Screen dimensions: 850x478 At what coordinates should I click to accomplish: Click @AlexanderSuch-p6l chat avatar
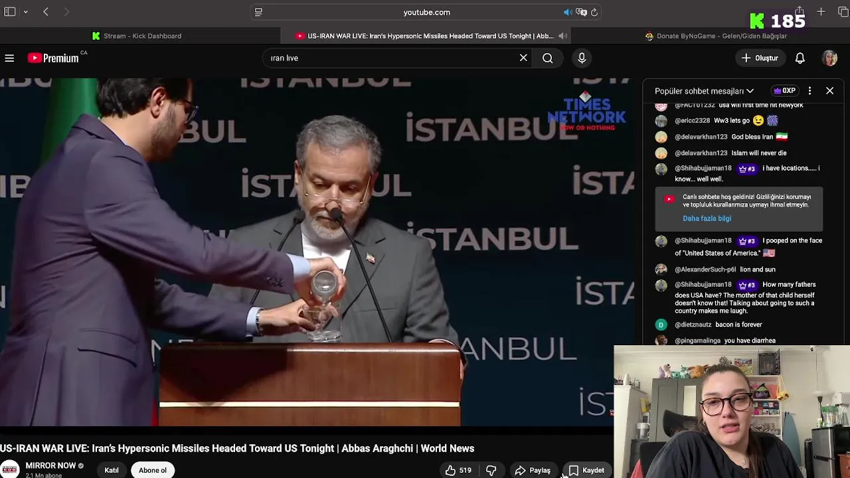click(x=661, y=270)
